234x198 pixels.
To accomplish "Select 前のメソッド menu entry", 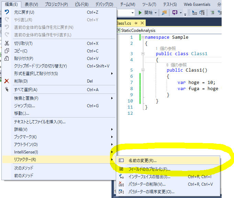I will [x=59, y=175].
